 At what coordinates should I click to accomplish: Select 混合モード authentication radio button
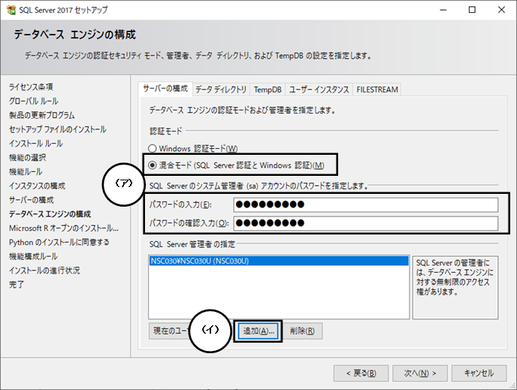(x=152, y=165)
